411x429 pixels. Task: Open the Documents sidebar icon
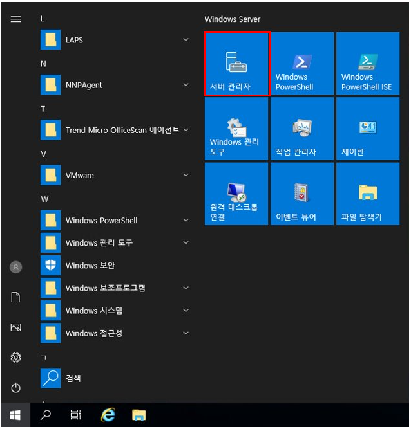(15, 297)
